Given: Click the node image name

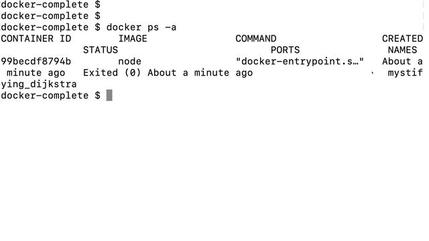Looking at the screenshot, I should pos(129,62).
